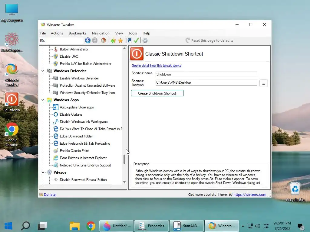
Task: Select Disable Password Reveal Button item
Action: click(83, 180)
